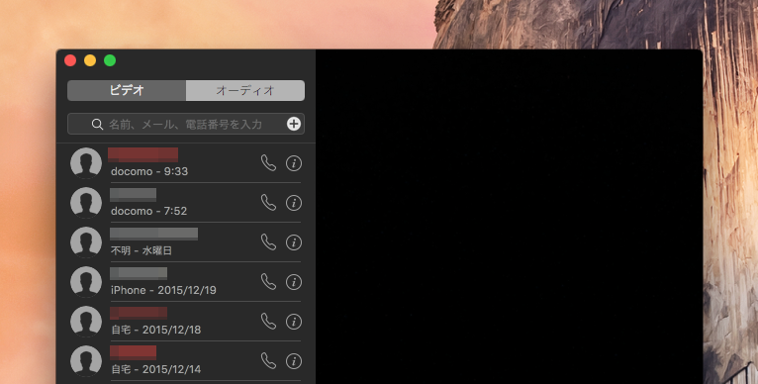Image resolution: width=758 pixels, height=384 pixels.
Task: Close the FaceTime window with red button
Action: click(70, 60)
